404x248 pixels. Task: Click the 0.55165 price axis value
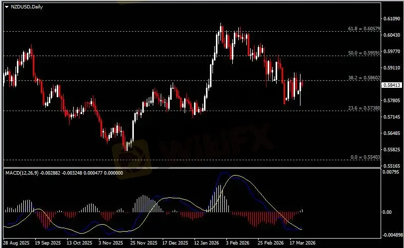point(392,166)
